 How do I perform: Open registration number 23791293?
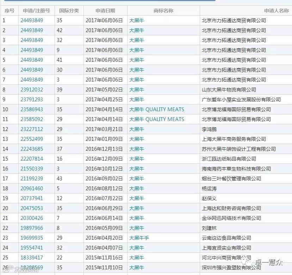32,100
